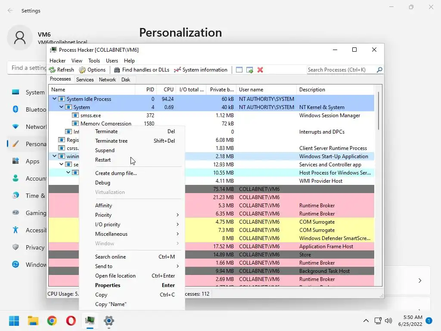This screenshot has width=441, height=331.
Task: Click Settings back arrow
Action: click(10, 11)
